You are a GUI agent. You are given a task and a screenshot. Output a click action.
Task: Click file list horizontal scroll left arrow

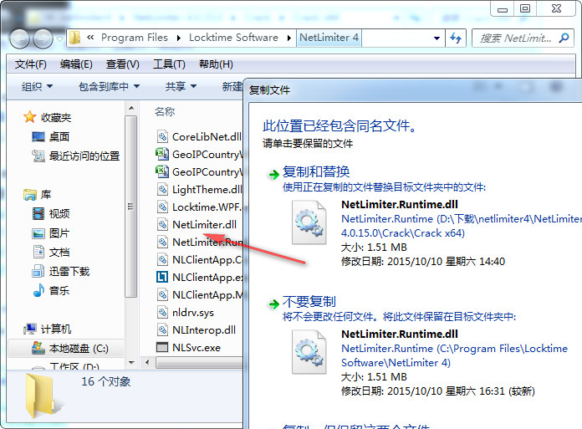147,363
